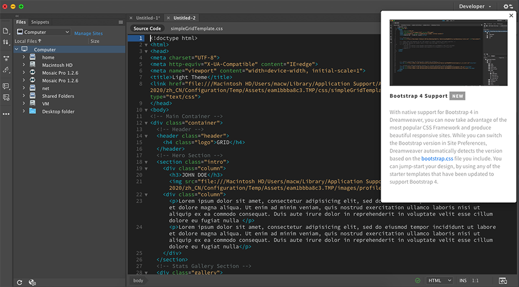Open the Files panel options menu icon
This screenshot has height=287, width=519.
[121, 22]
